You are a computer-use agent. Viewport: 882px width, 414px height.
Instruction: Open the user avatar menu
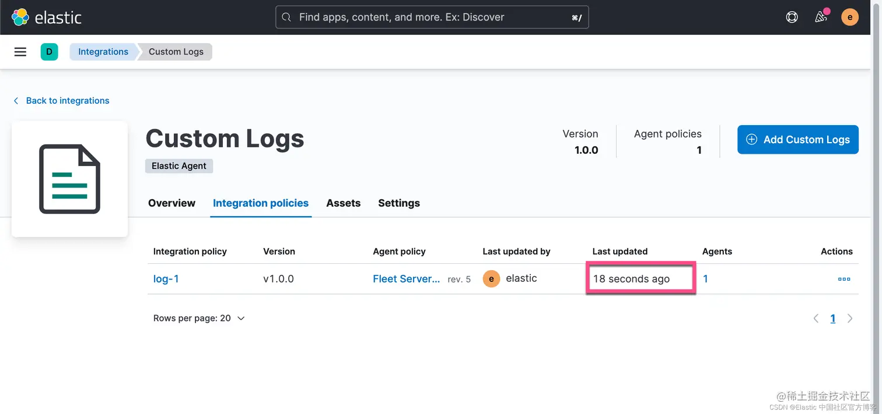pyautogui.click(x=850, y=17)
